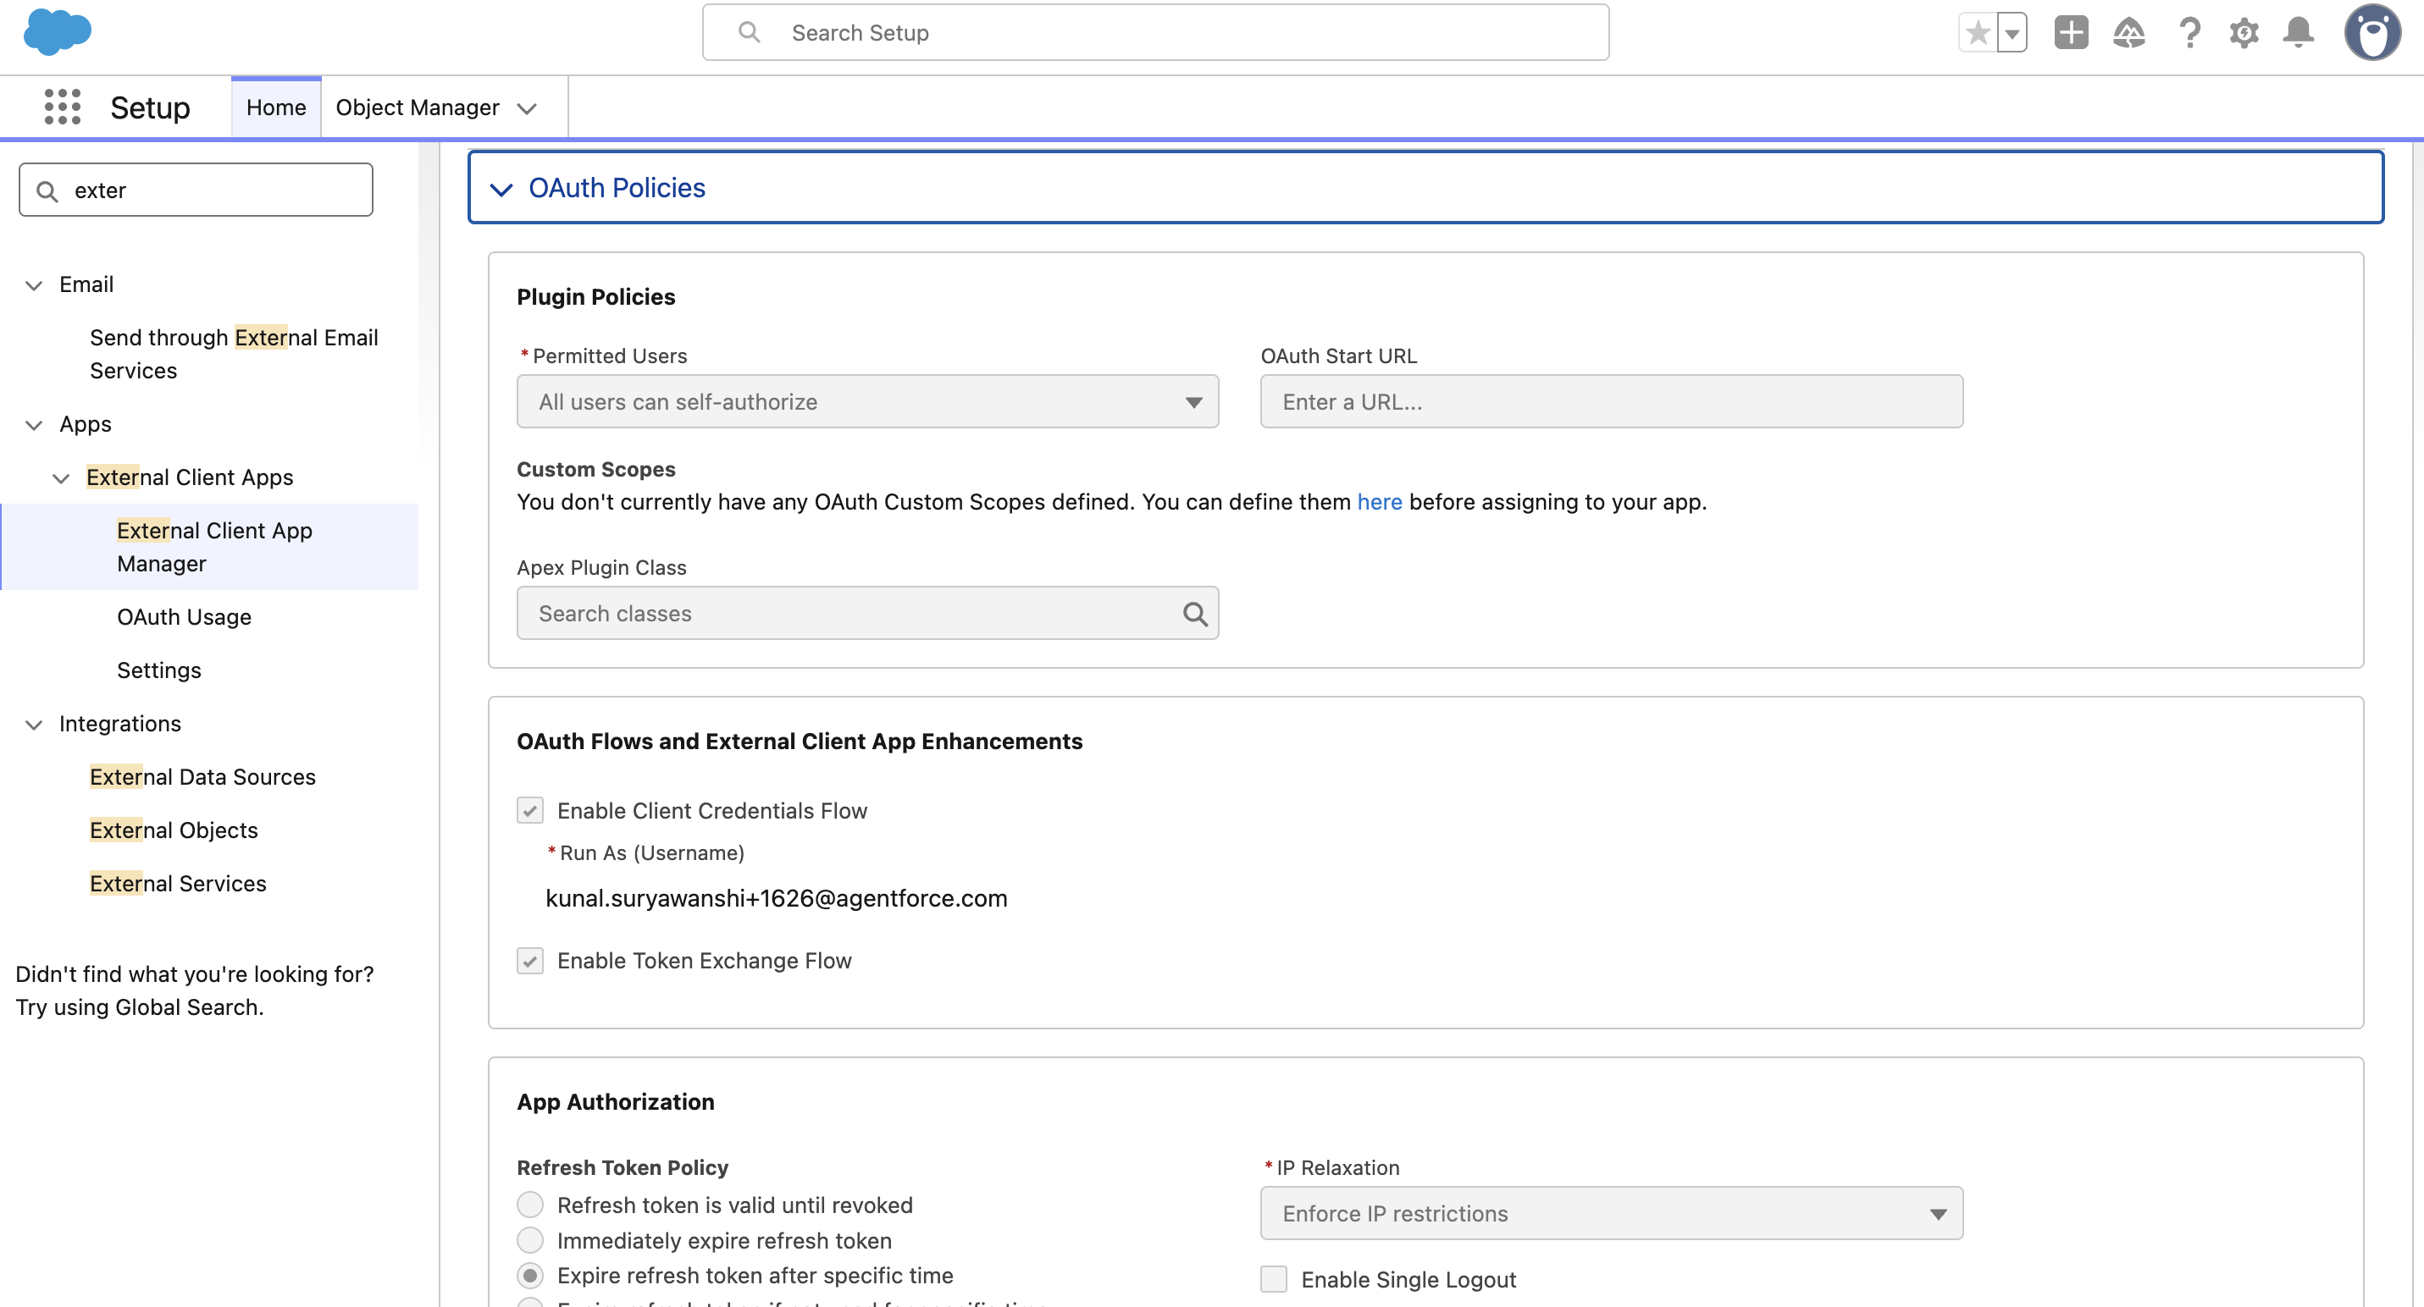This screenshot has height=1307, width=2424.
Task: Click the user avatar profile icon
Action: tap(2371, 34)
